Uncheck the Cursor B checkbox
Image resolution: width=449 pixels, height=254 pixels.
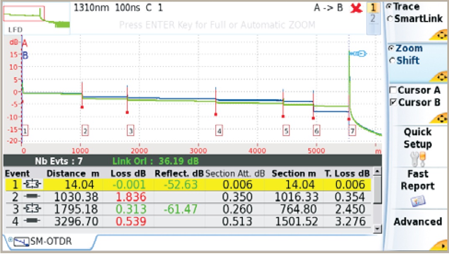(393, 102)
